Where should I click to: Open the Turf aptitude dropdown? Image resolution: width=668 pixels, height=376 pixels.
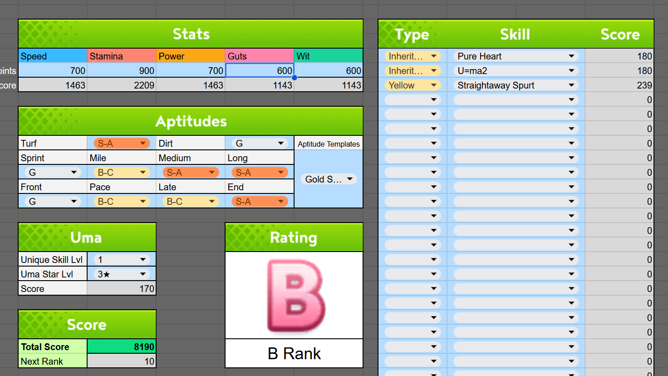click(x=122, y=143)
